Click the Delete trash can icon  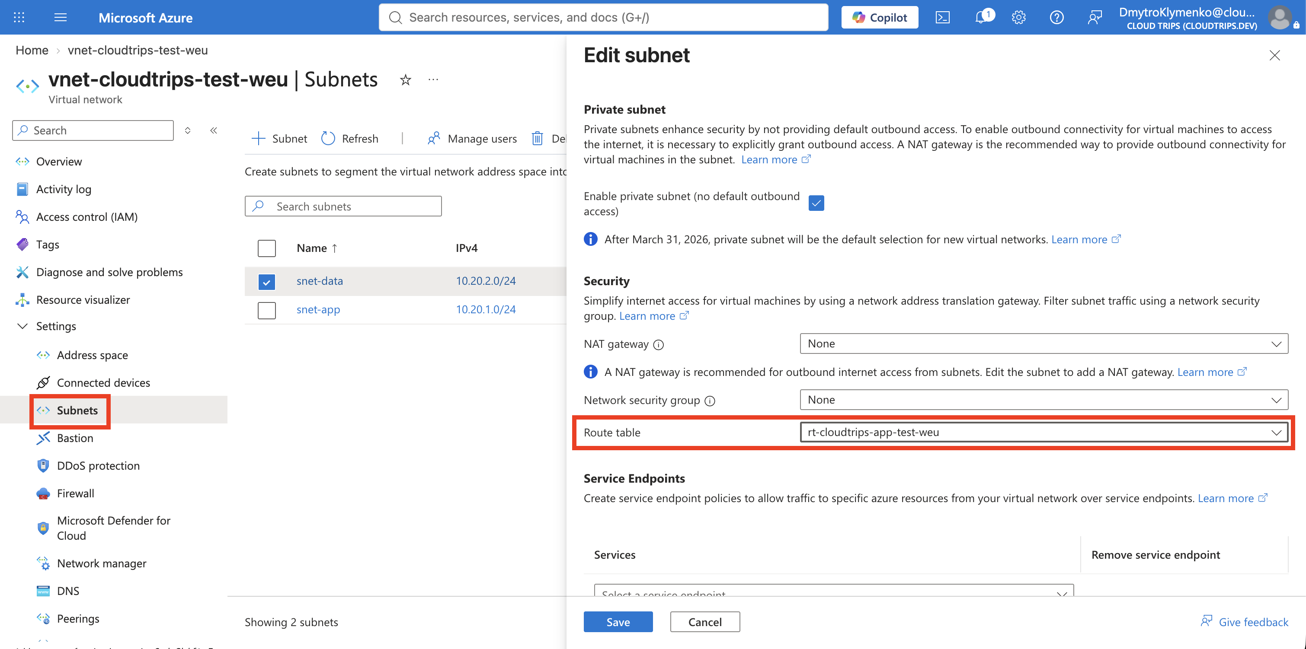(538, 138)
